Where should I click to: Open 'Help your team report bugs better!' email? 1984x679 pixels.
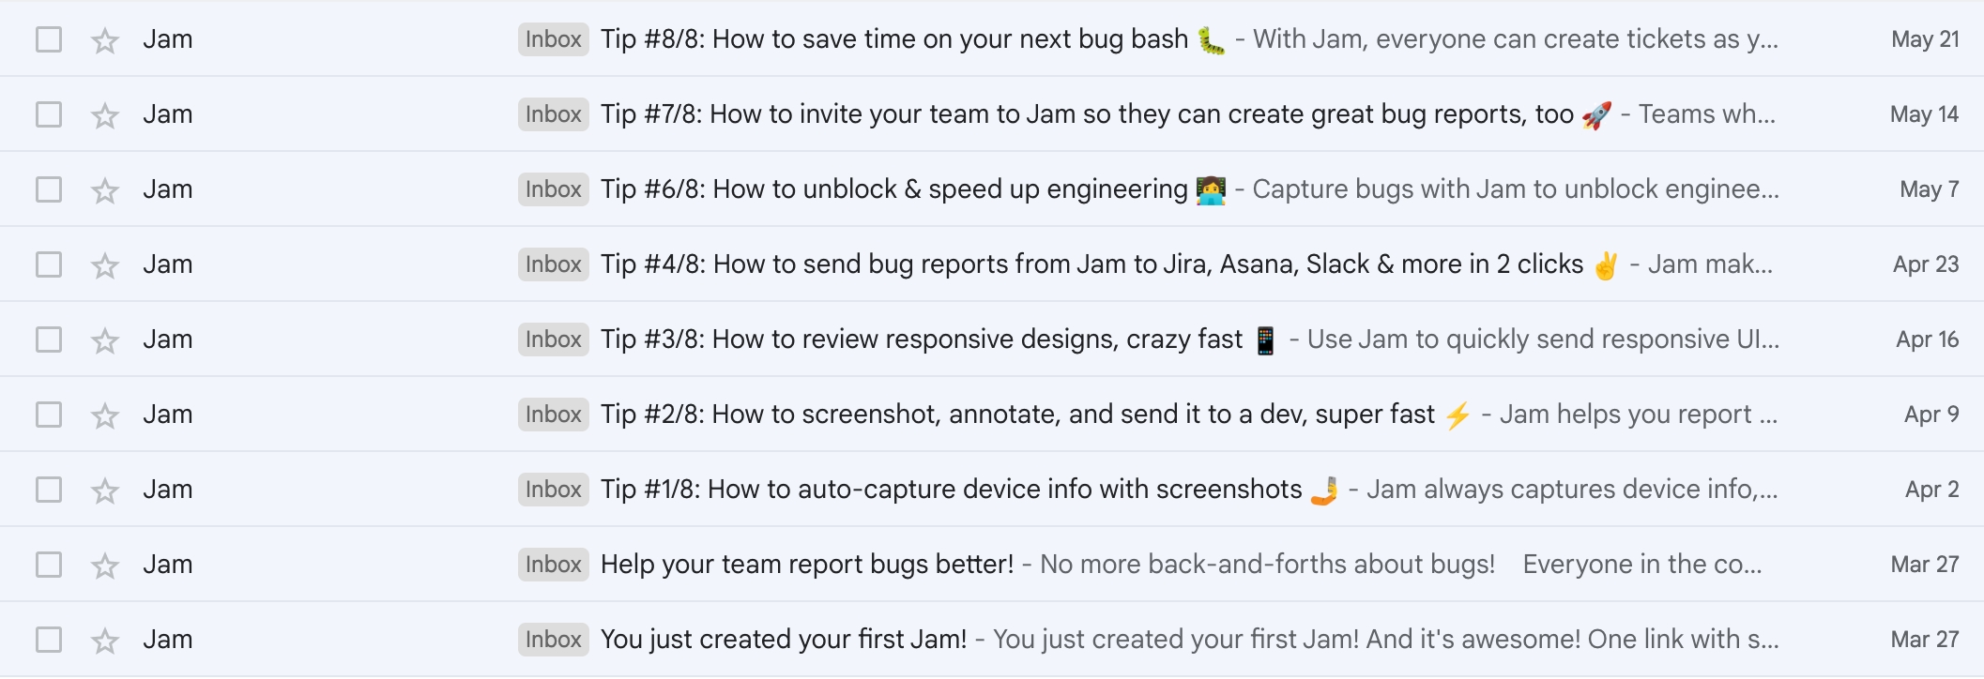coord(806,565)
